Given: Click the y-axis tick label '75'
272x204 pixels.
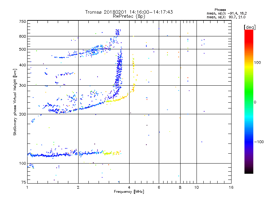Looking at the screenshot, I should [24, 182].
